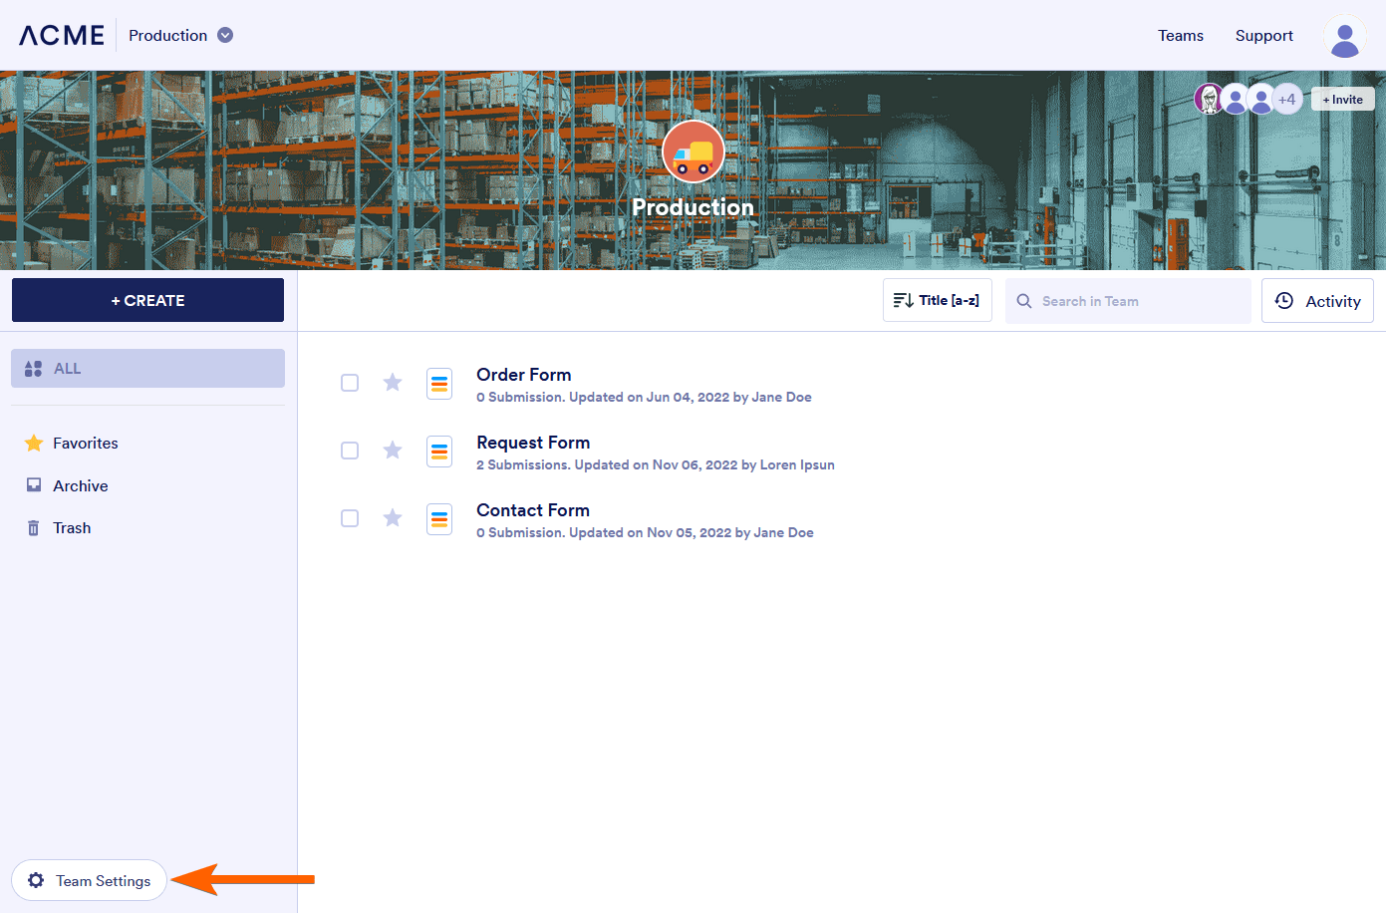The height and width of the screenshot is (913, 1386).
Task: Click the ACME logo
Action: [62, 35]
